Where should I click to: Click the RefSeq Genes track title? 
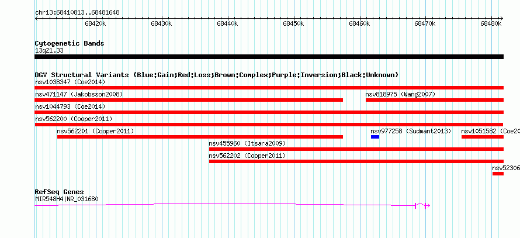pyautogui.click(x=60, y=192)
